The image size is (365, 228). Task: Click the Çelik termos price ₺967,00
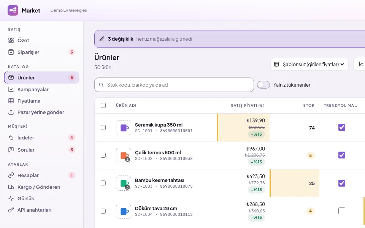tap(255, 149)
